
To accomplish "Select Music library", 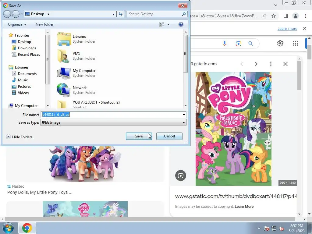I will pyautogui.click(x=20, y=80).
